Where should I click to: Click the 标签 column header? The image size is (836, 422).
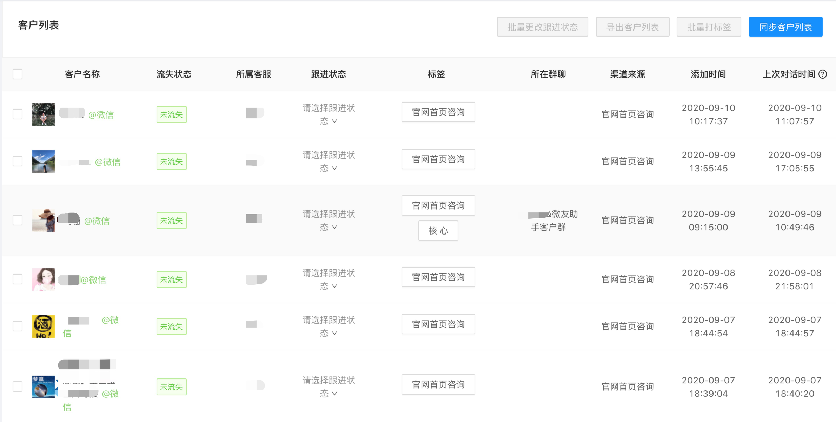(436, 74)
